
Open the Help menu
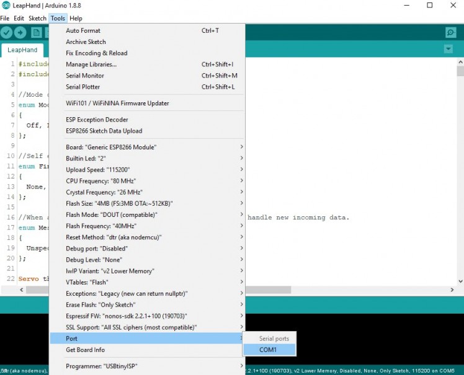76,19
